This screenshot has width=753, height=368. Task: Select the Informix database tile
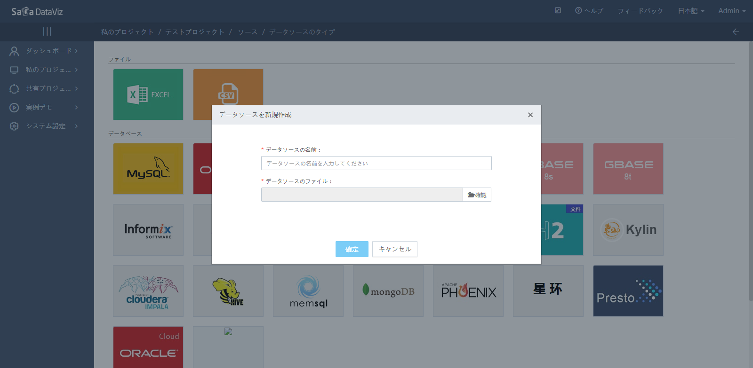[148, 230]
